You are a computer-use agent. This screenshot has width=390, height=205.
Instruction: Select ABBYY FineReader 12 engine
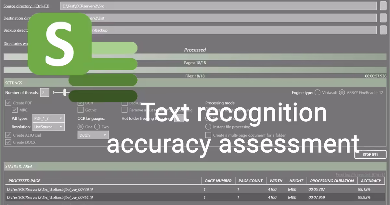pyautogui.click(x=342, y=92)
